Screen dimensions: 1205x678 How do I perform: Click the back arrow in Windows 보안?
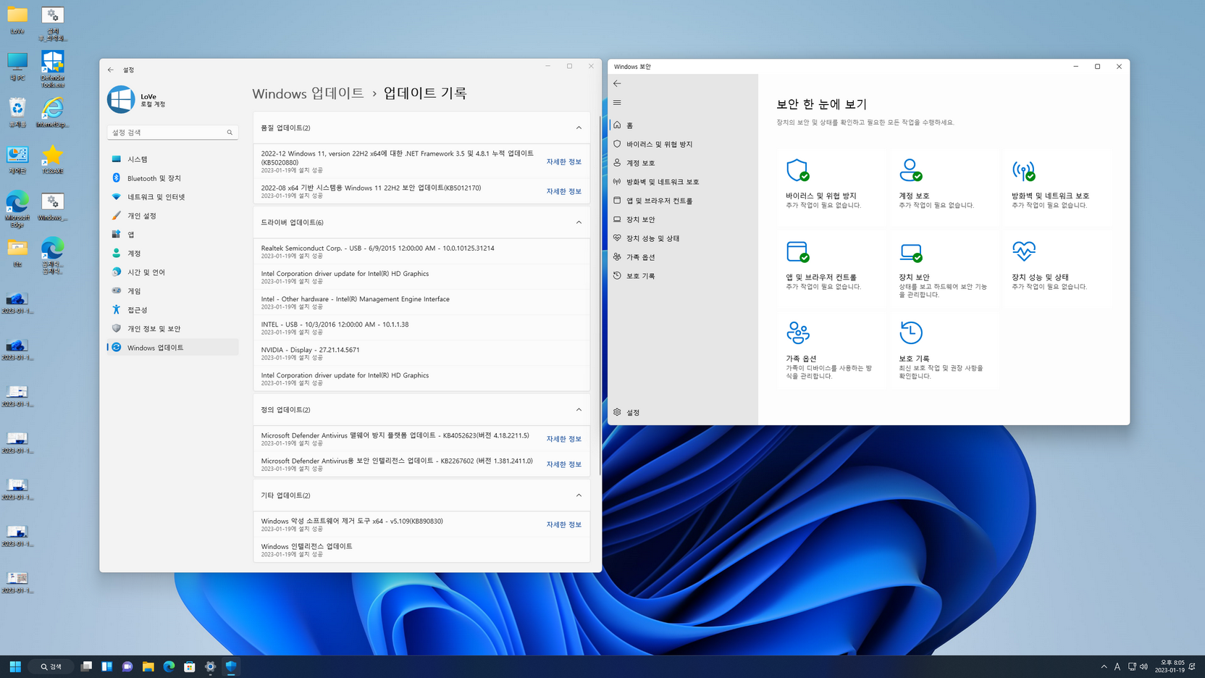click(x=617, y=84)
